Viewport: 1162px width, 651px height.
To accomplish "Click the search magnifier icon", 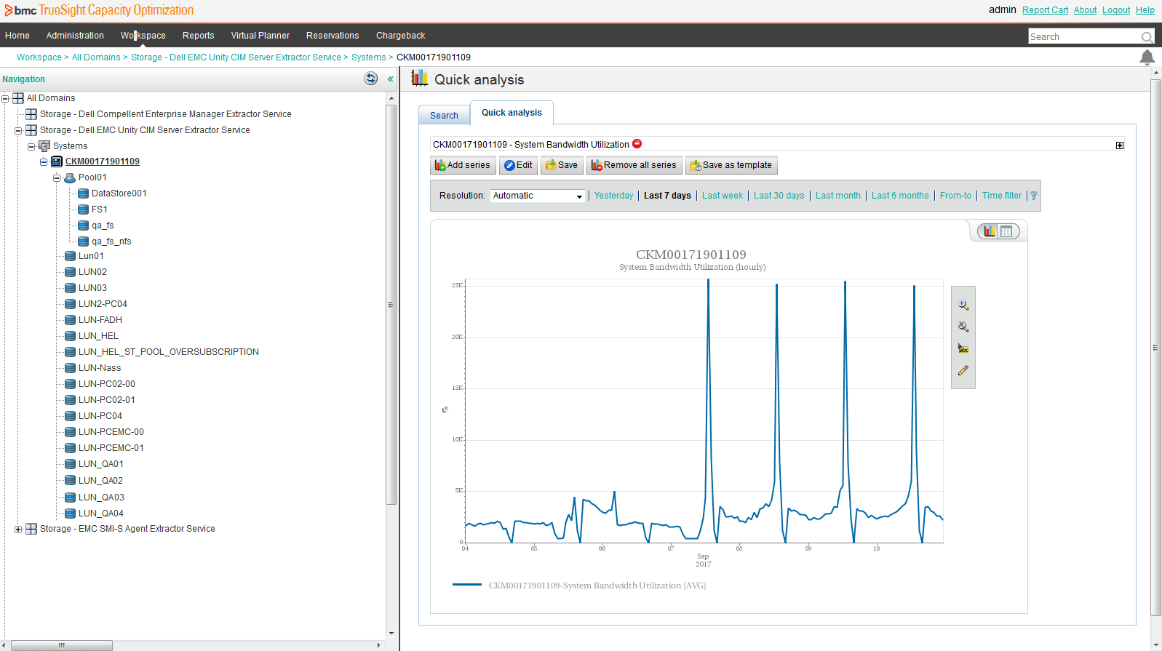I will coord(1147,37).
